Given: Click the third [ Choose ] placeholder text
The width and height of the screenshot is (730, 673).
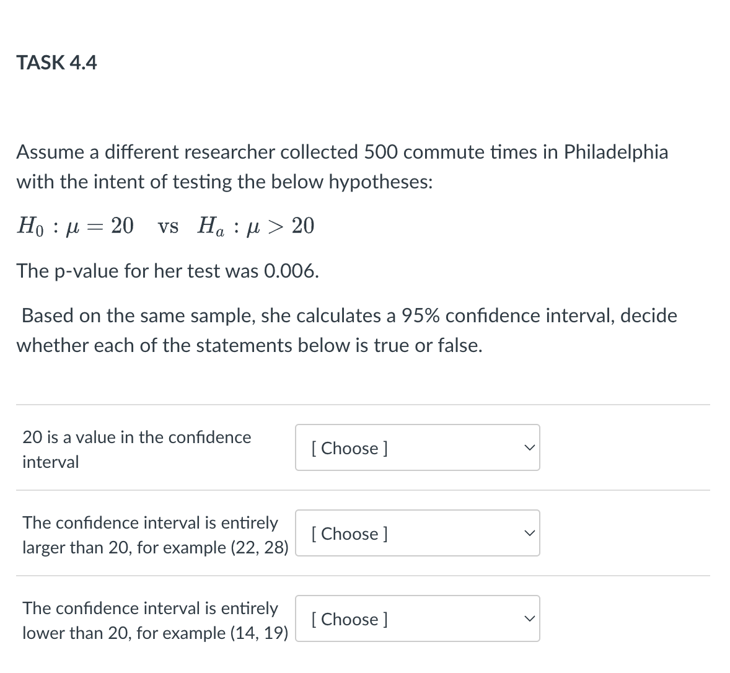Looking at the screenshot, I should tap(349, 619).
